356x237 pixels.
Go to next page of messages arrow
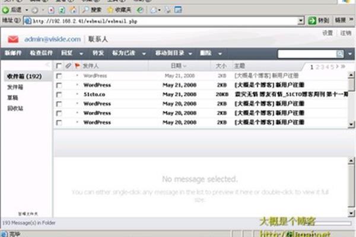pyautogui.click(x=337, y=66)
